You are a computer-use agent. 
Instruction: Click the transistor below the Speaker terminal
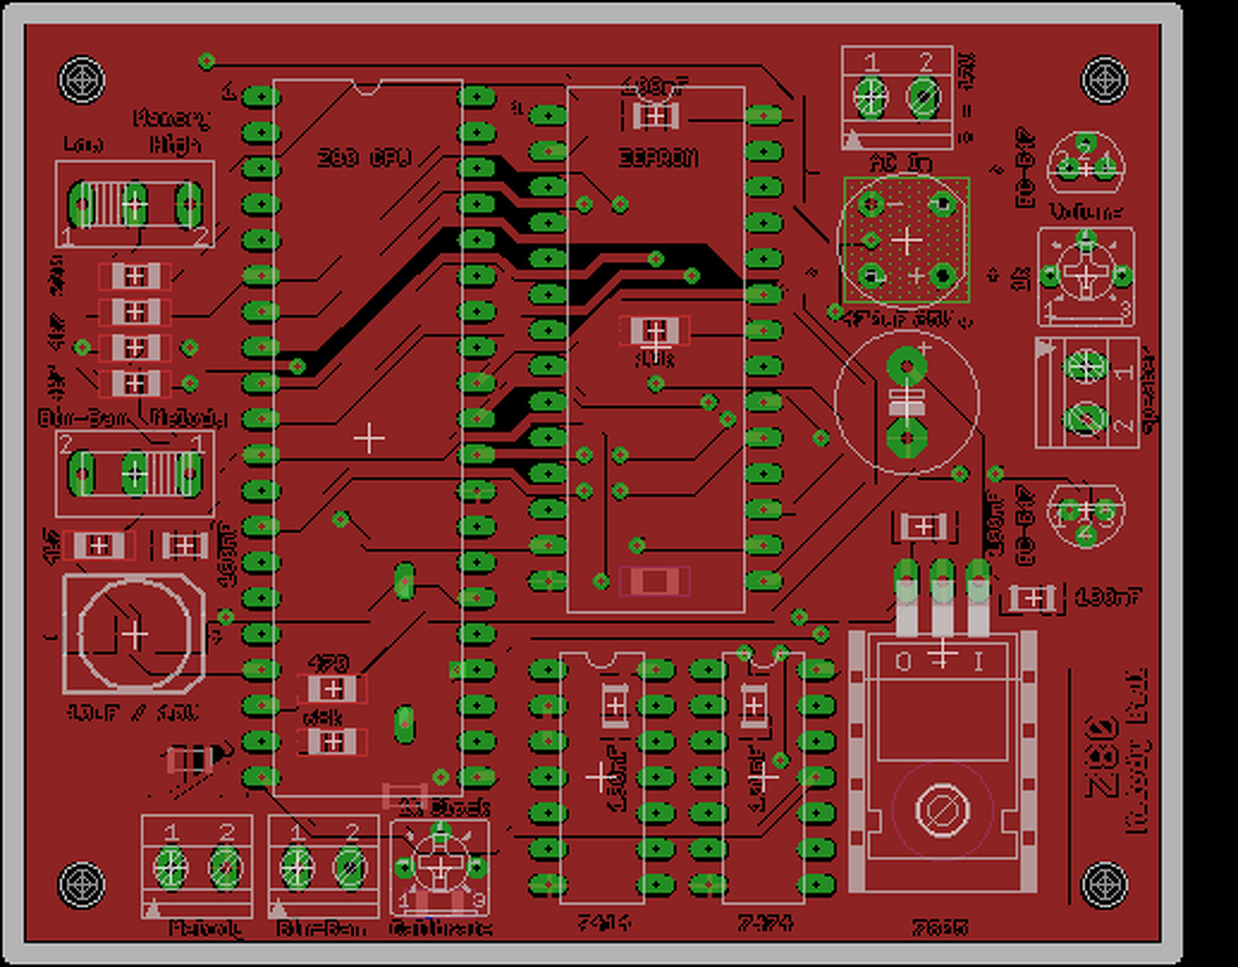click(1087, 515)
